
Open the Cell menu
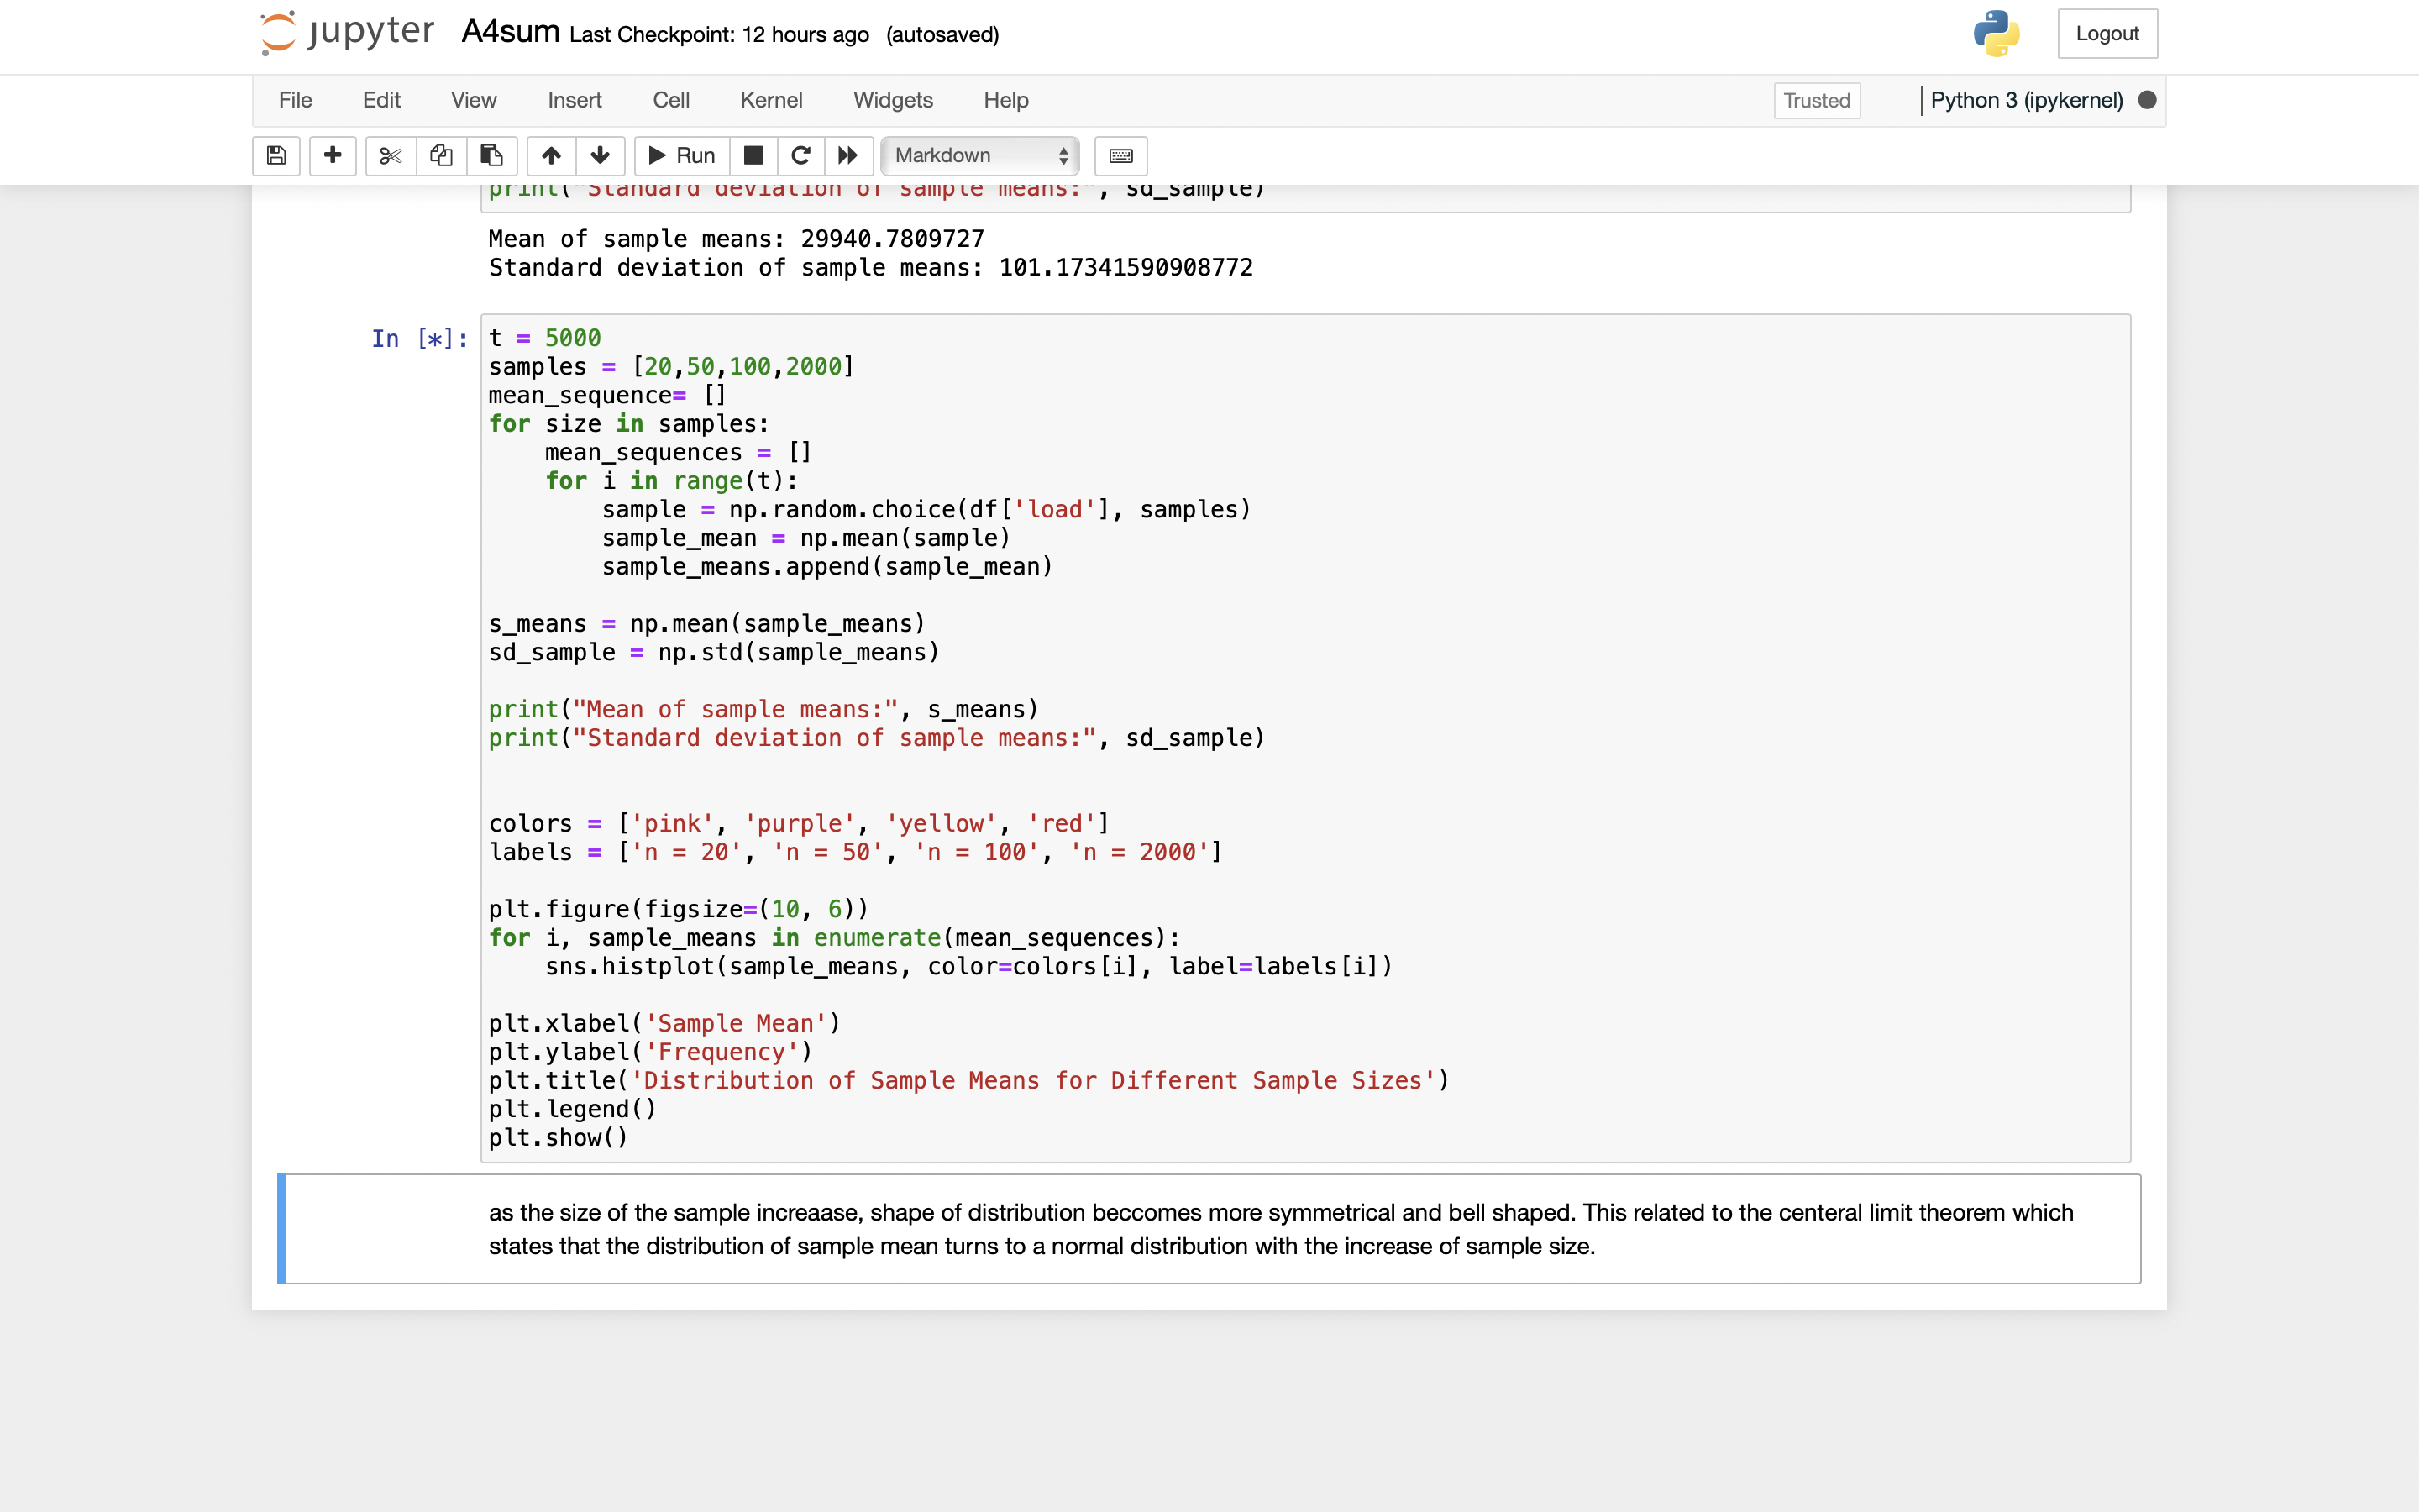(x=671, y=100)
